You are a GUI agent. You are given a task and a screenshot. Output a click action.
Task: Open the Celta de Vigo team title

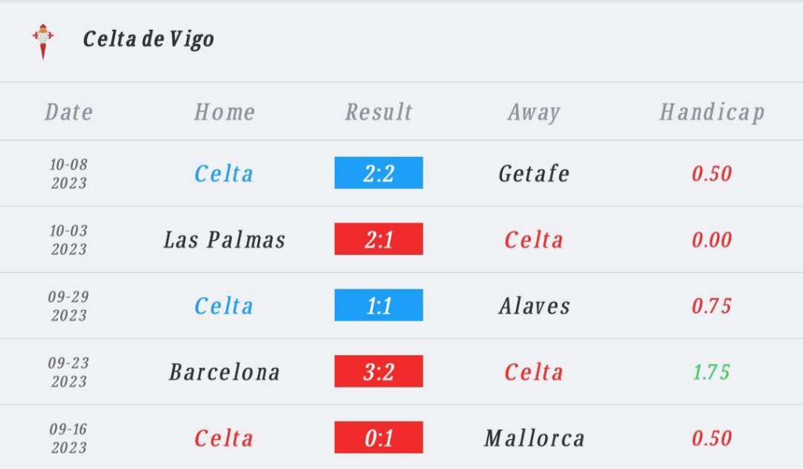(148, 39)
